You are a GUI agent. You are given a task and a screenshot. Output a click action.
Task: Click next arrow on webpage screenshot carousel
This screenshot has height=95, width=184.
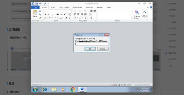click(156, 59)
